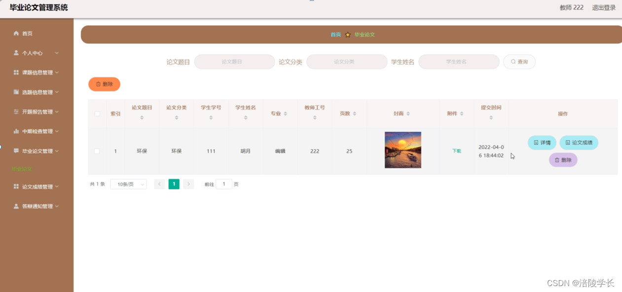Click the sort arrows of 论文分类 column
622x292 pixels.
click(177, 118)
